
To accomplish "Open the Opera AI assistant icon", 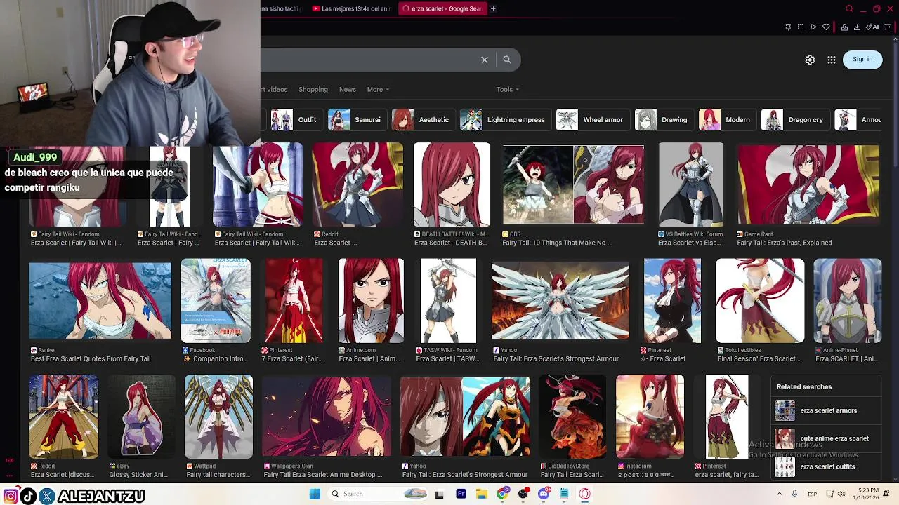I will click(x=873, y=27).
